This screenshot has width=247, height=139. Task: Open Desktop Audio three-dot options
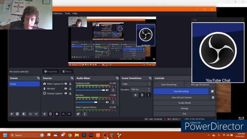point(113,90)
